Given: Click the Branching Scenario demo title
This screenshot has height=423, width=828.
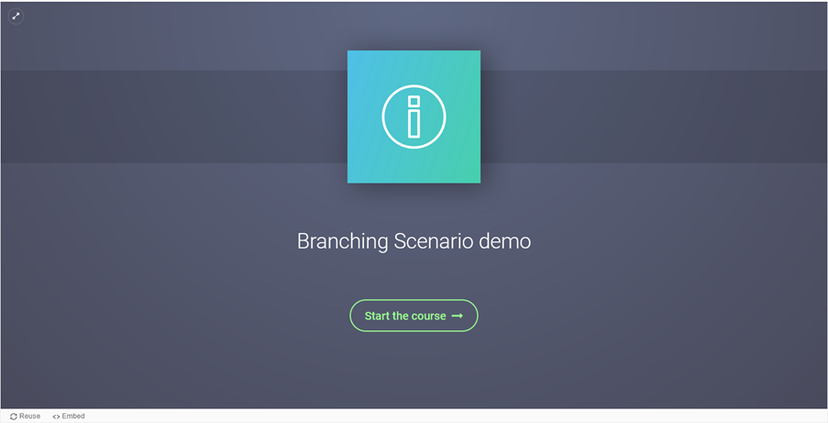Looking at the screenshot, I should [x=414, y=241].
